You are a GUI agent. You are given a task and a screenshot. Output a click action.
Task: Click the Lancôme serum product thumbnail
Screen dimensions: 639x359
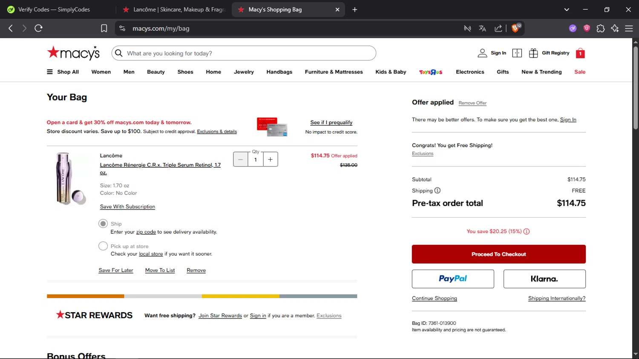tap(71, 179)
